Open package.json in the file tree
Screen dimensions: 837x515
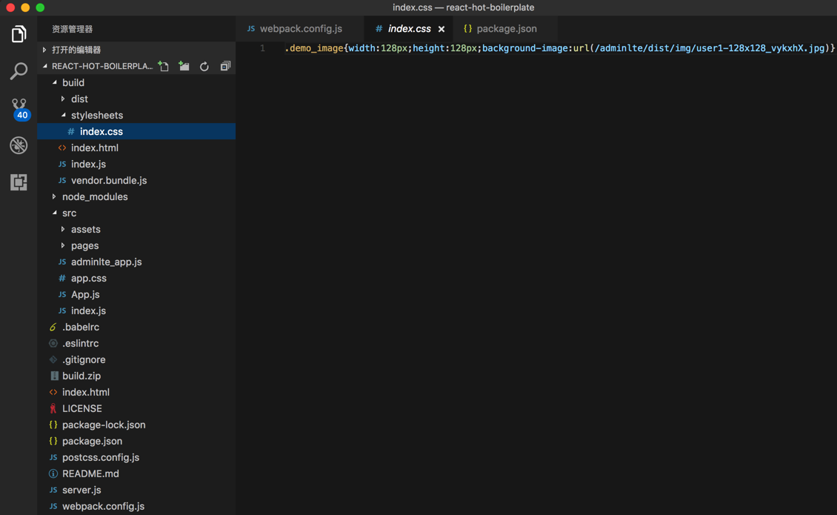[x=136, y=442]
